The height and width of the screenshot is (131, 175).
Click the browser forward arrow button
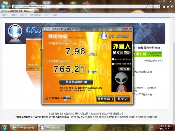[x=9, y=7]
